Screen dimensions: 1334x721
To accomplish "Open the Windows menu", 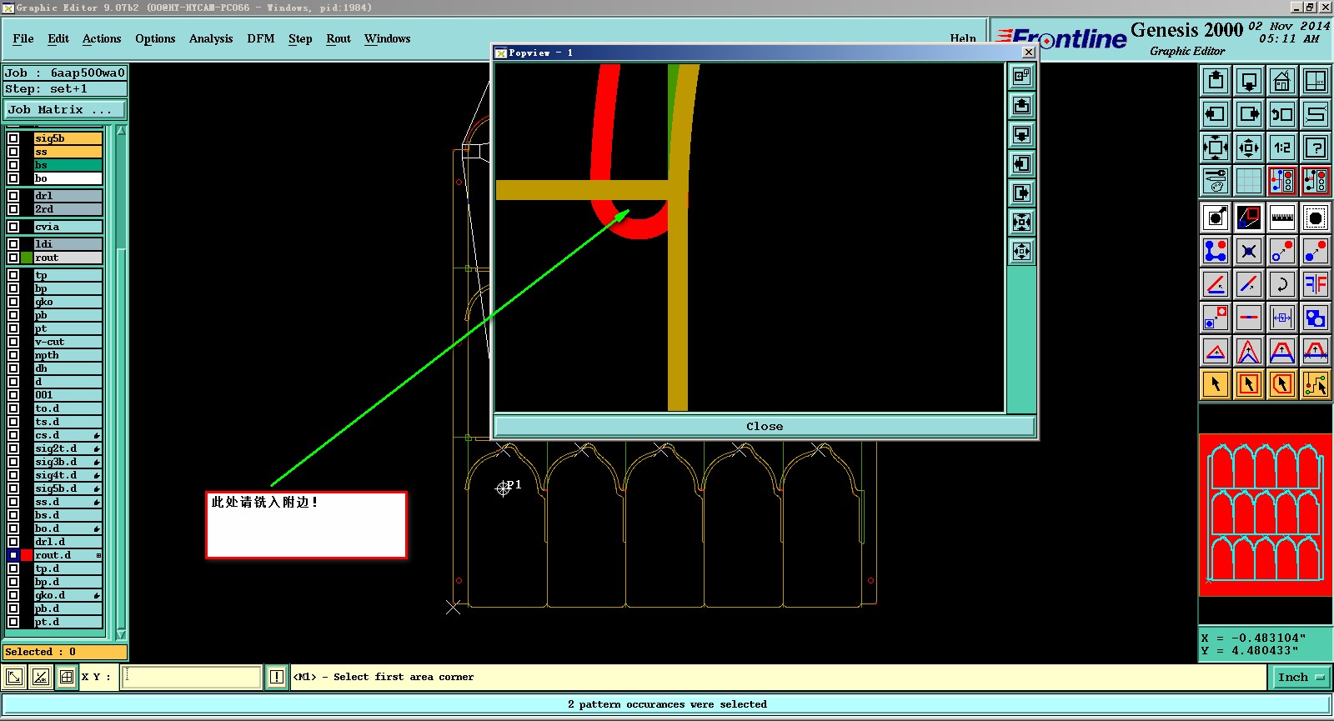I will click(x=388, y=38).
